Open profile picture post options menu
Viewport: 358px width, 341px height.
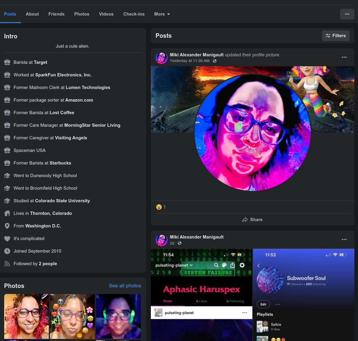point(344,57)
